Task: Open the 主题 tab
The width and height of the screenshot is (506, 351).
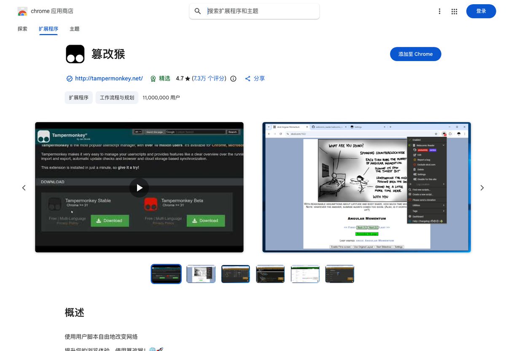Action: coord(75,29)
